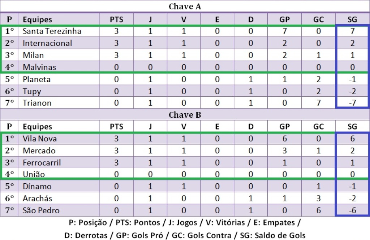Select the União team cell
Screen dimensions: 370x240
pos(34,174)
